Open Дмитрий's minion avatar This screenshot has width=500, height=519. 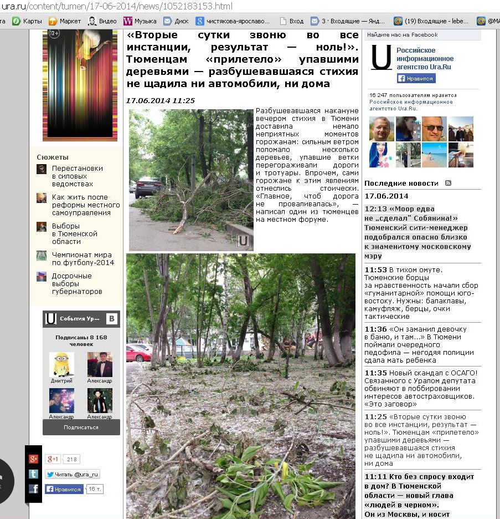click(x=62, y=364)
